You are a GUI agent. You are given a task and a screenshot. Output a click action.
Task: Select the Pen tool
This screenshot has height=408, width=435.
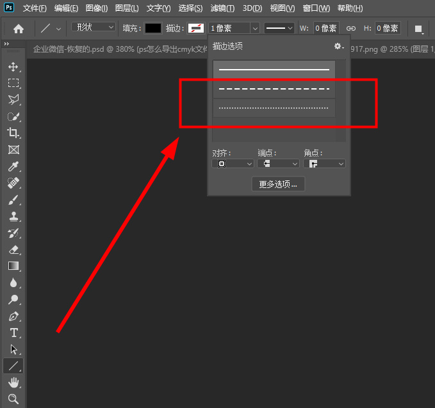(x=13, y=316)
